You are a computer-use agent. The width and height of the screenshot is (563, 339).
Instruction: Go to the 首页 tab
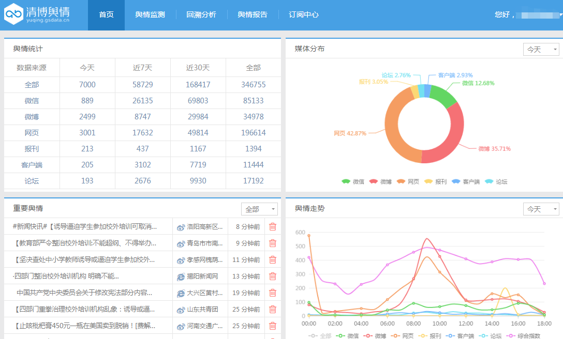pos(106,14)
